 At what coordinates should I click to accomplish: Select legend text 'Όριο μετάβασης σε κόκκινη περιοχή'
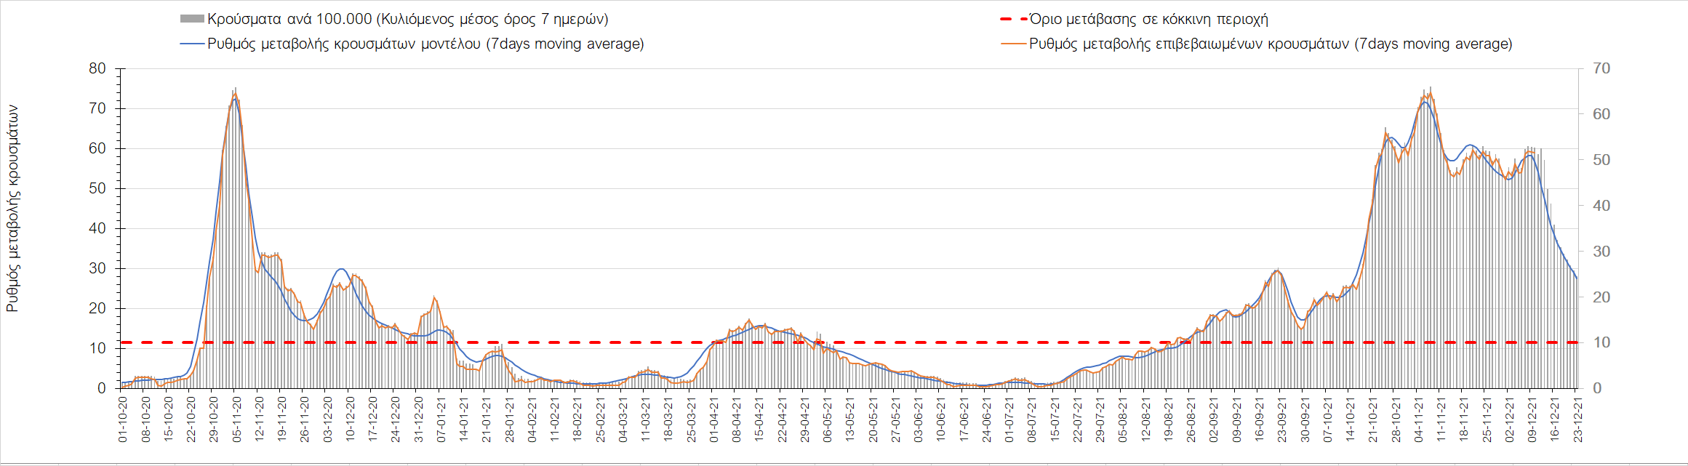tap(1148, 19)
